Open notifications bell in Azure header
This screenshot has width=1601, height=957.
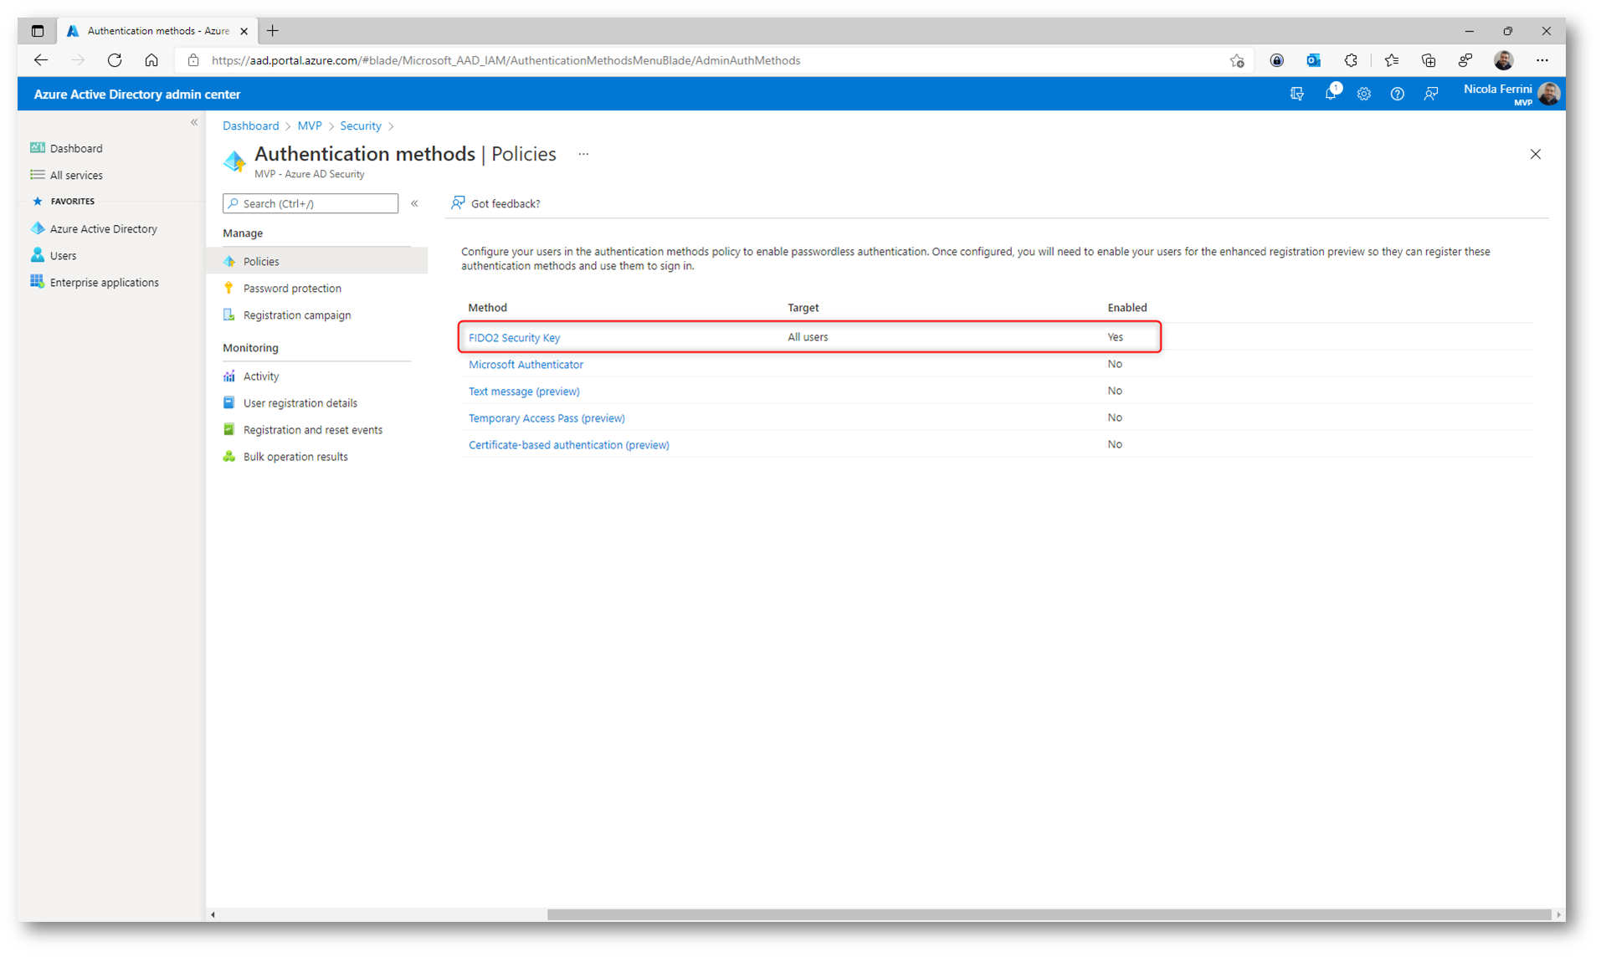click(1330, 94)
